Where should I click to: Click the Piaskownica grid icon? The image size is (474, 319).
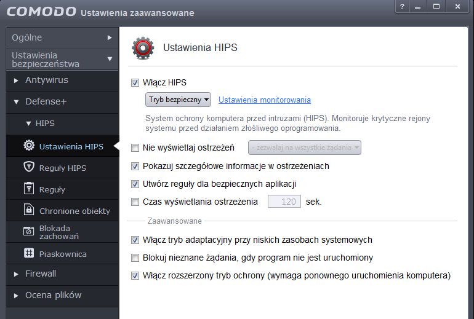[29, 253]
